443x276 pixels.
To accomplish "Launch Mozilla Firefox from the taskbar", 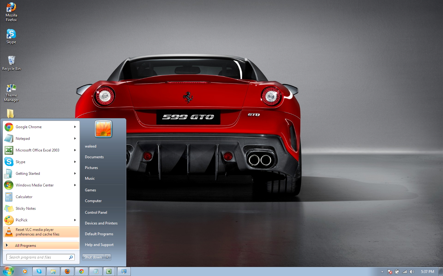I will (67, 271).
